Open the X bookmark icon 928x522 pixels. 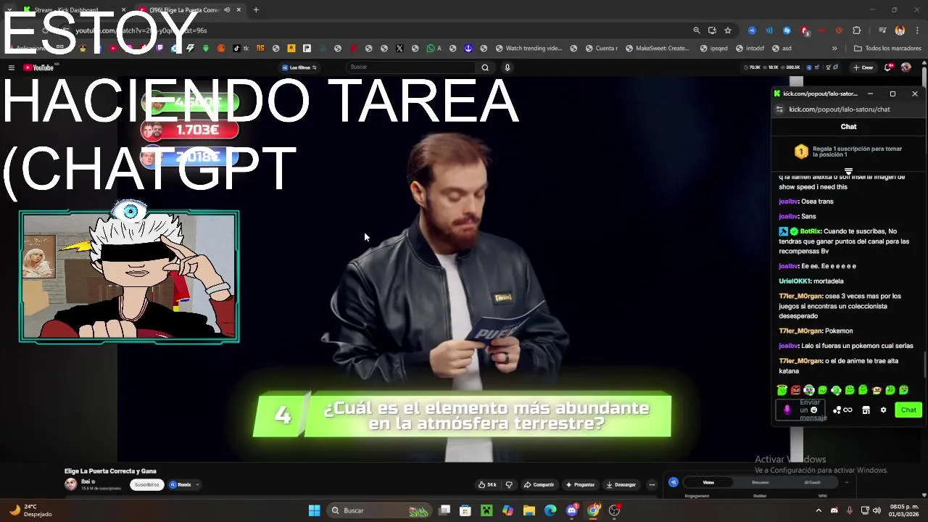coord(399,49)
